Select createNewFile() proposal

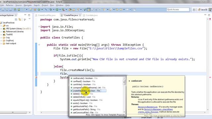click(88, 91)
